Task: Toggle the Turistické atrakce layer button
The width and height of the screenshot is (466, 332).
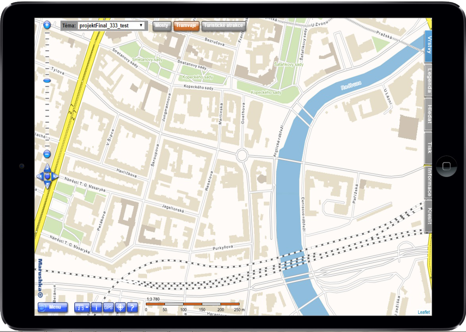Action: click(x=224, y=26)
